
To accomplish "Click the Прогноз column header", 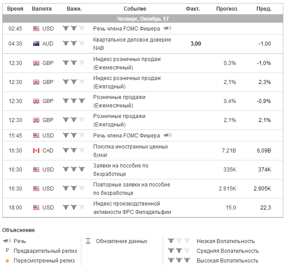I will (227, 9).
